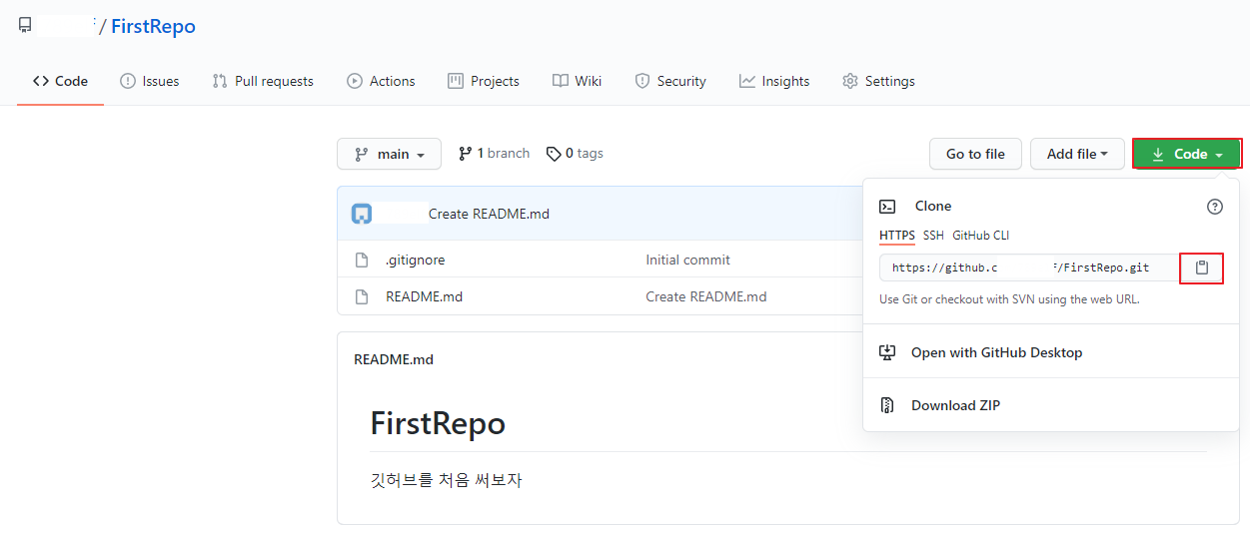Image resolution: width=1250 pixels, height=534 pixels.
Task: Click the GitHub Desktop download icon
Action: tap(887, 352)
